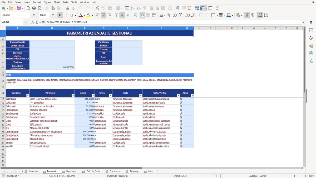Click the vertical scrollbar thumb

click(305, 59)
